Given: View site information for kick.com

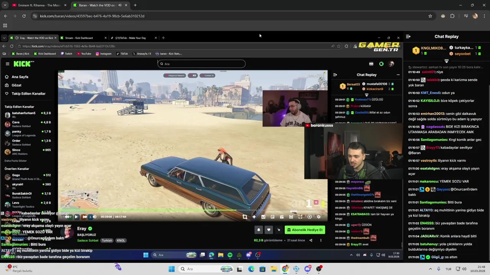Looking at the screenshot, I should pos(35,16).
